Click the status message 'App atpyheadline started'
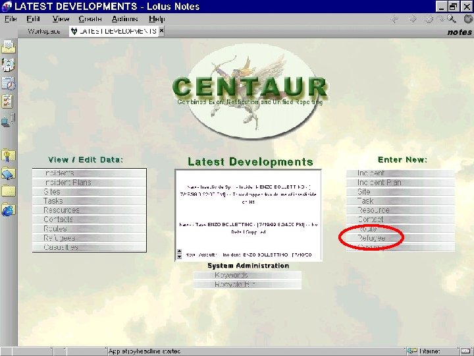This screenshot has height=356, width=474. 144,351
